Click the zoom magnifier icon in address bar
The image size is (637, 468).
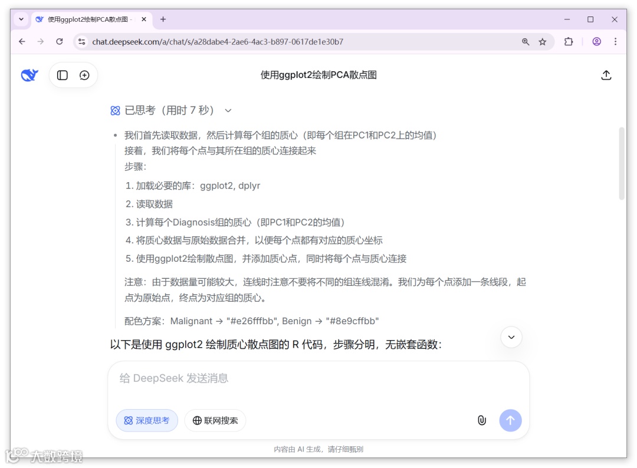(x=526, y=41)
